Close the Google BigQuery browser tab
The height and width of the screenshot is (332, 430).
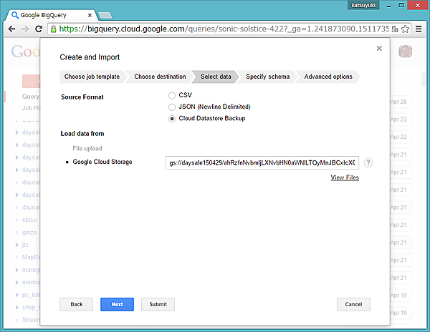tap(90, 15)
